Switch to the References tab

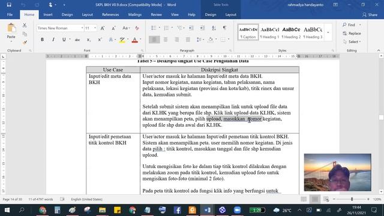[110, 14]
